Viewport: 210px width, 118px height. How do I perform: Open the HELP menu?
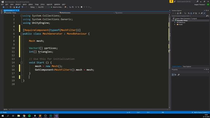click(x=64, y=4)
